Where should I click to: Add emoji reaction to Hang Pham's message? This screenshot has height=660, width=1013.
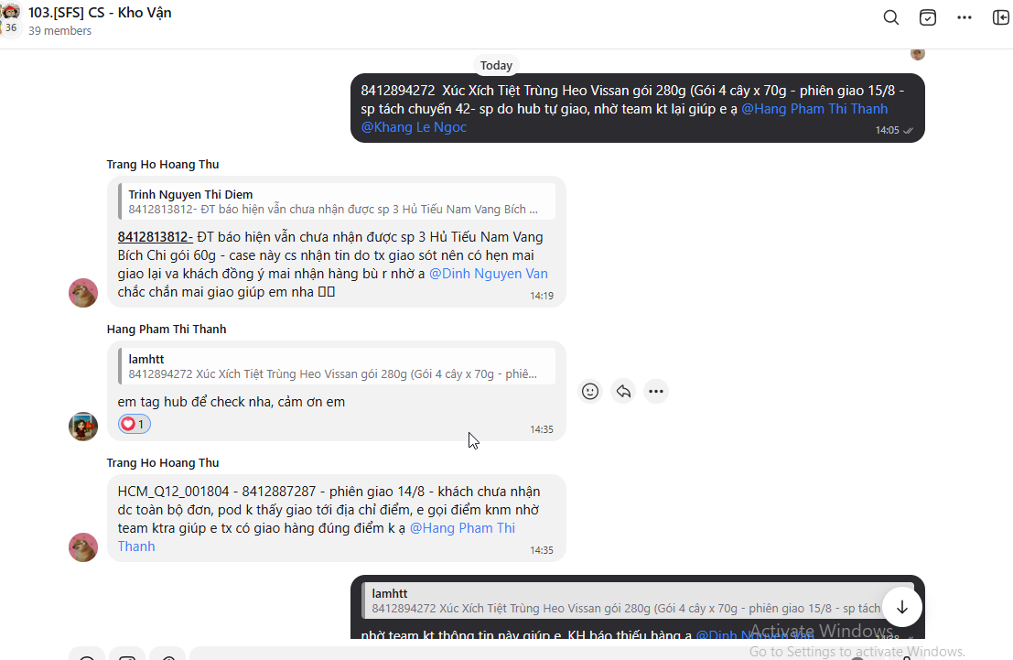click(590, 391)
